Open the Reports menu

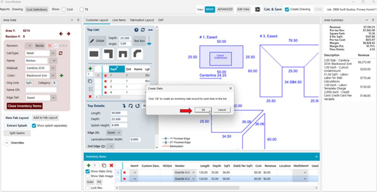pos(5,9)
